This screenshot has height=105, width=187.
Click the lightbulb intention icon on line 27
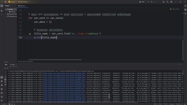point(30,34)
